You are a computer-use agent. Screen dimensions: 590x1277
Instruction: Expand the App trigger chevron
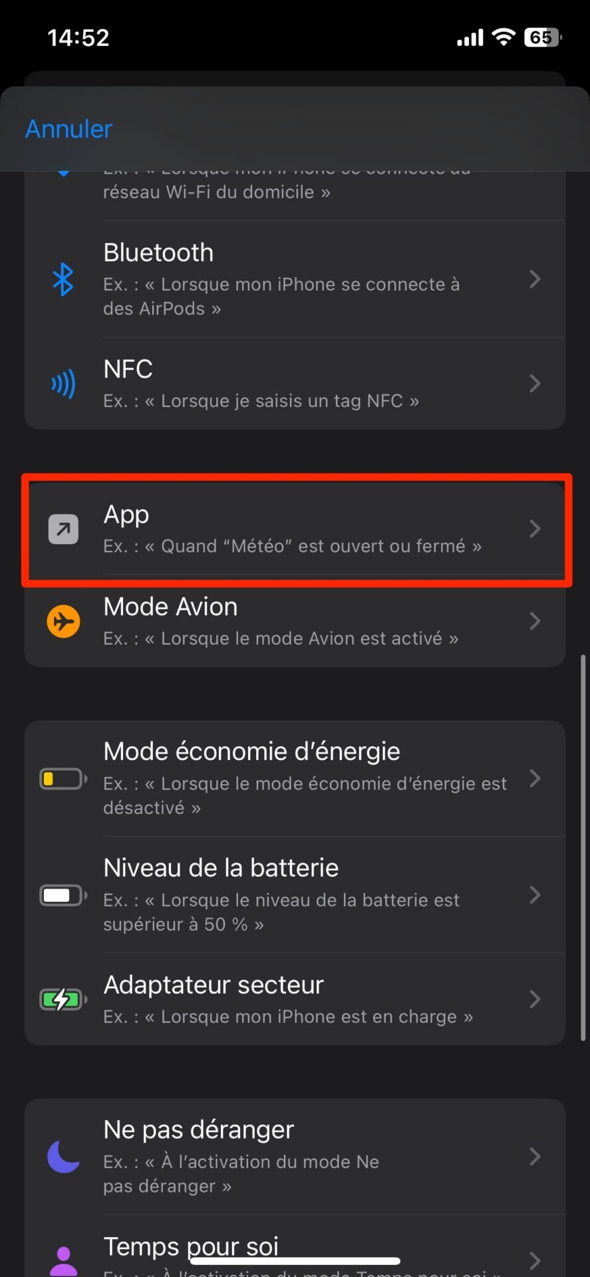535,529
